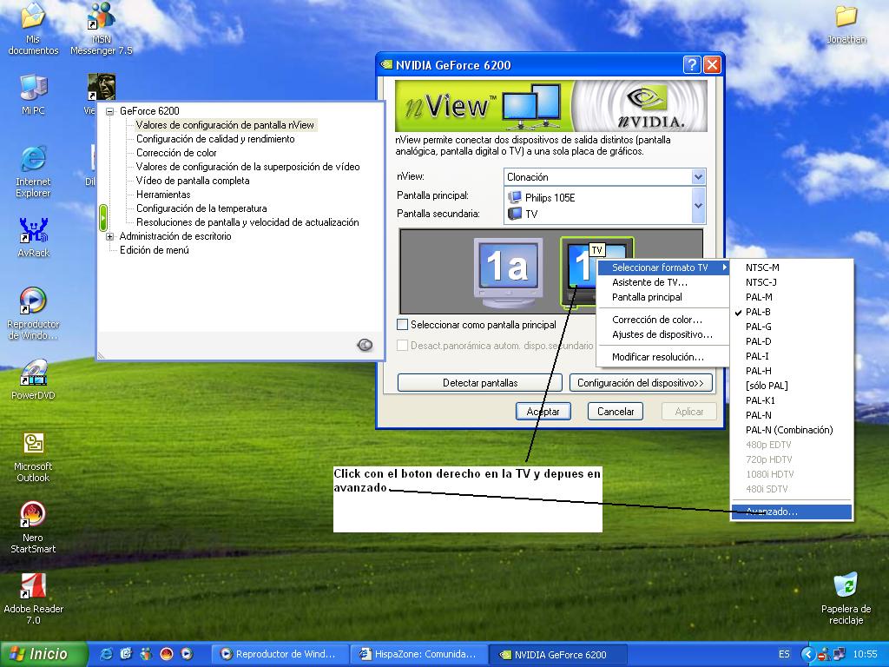The width and height of the screenshot is (889, 667).
Task: Click Avanzado... in the TV format submenu
Action: click(771, 512)
